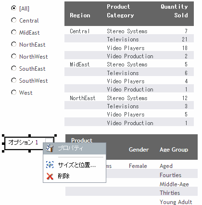Click the Gender column header
This screenshot has width=202, height=205.
pyautogui.click(x=139, y=150)
